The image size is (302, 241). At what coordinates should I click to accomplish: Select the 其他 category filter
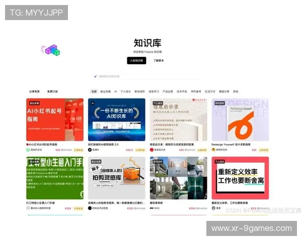pos(236,91)
